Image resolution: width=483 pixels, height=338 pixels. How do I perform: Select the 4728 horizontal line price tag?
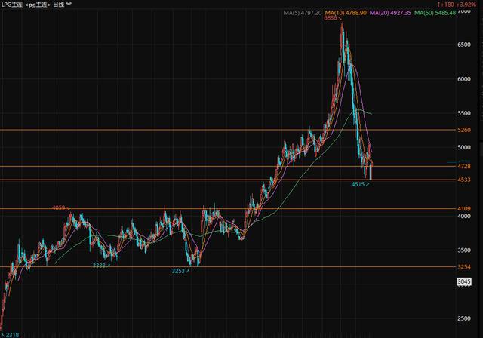tap(463, 167)
